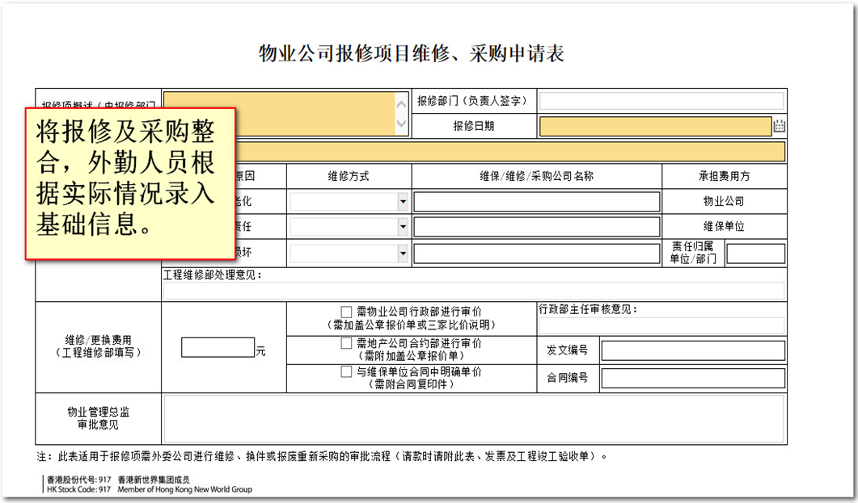
Task: Click the 报修日期 date input field
Action: 656,126
